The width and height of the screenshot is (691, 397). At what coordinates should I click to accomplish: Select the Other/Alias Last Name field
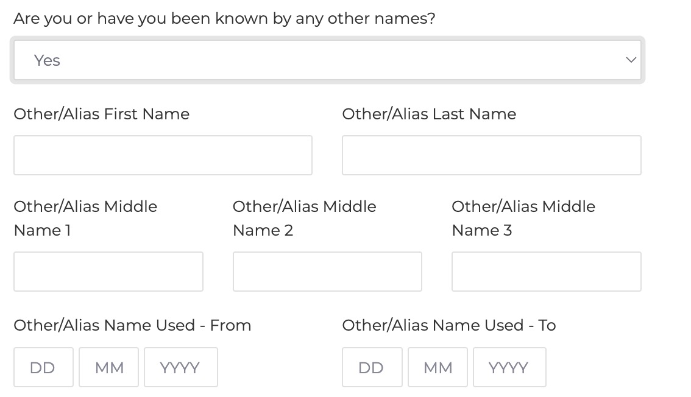point(491,155)
